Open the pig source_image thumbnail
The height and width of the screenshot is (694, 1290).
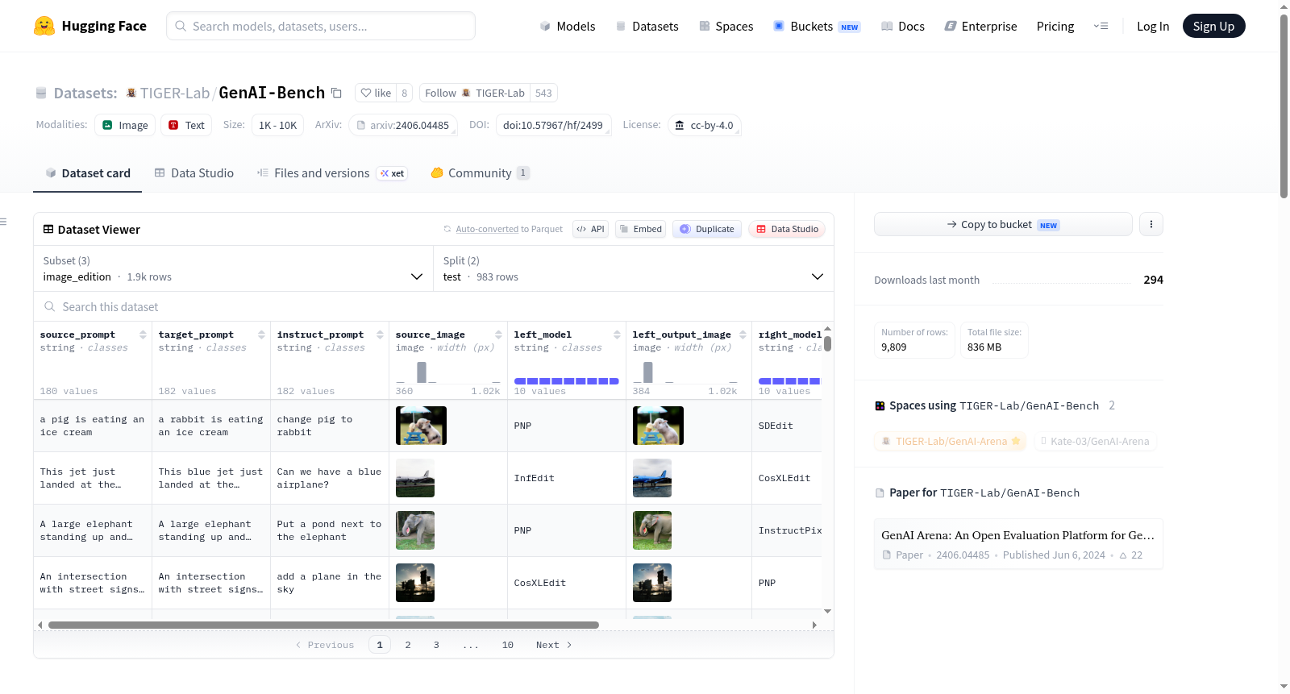pos(421,426)
